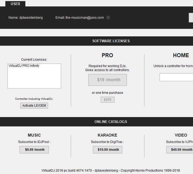Click the MUSIC catalog heading
This screenshot has height=174, width=193.
pyautogui.click(x=34, y=135)
